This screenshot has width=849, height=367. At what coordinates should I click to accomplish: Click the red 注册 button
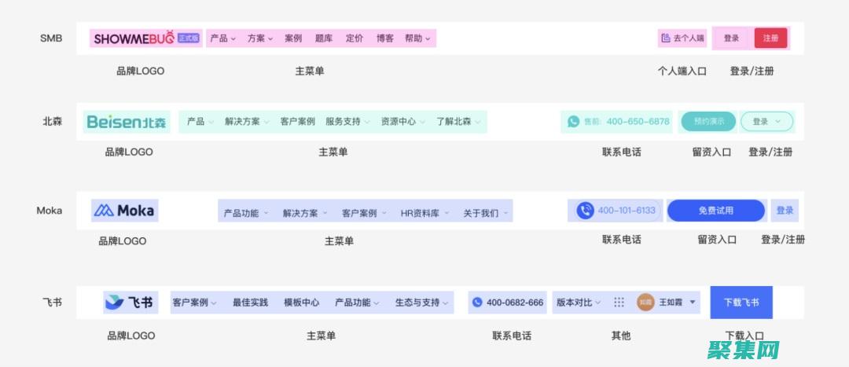click(770, 38)
